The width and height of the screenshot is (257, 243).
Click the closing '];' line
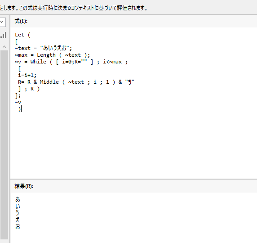[x=18, y=95]
